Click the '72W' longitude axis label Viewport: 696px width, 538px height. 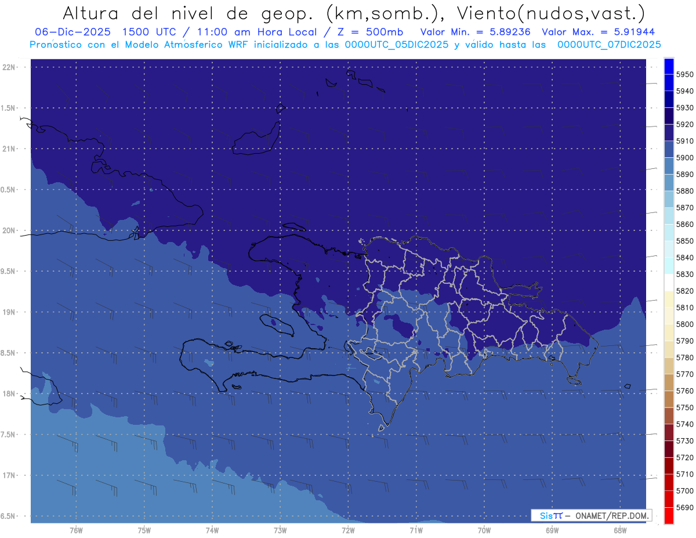[348, 530]
